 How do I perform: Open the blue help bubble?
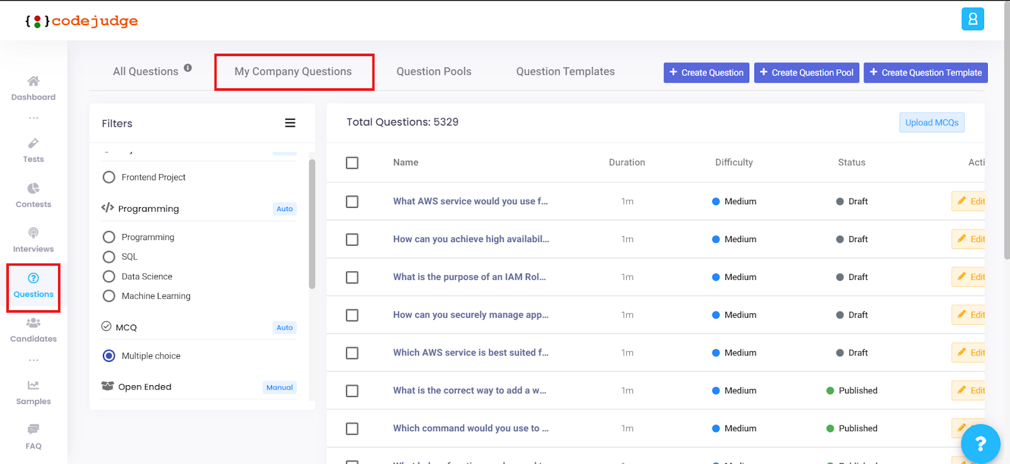click(980, 444)
